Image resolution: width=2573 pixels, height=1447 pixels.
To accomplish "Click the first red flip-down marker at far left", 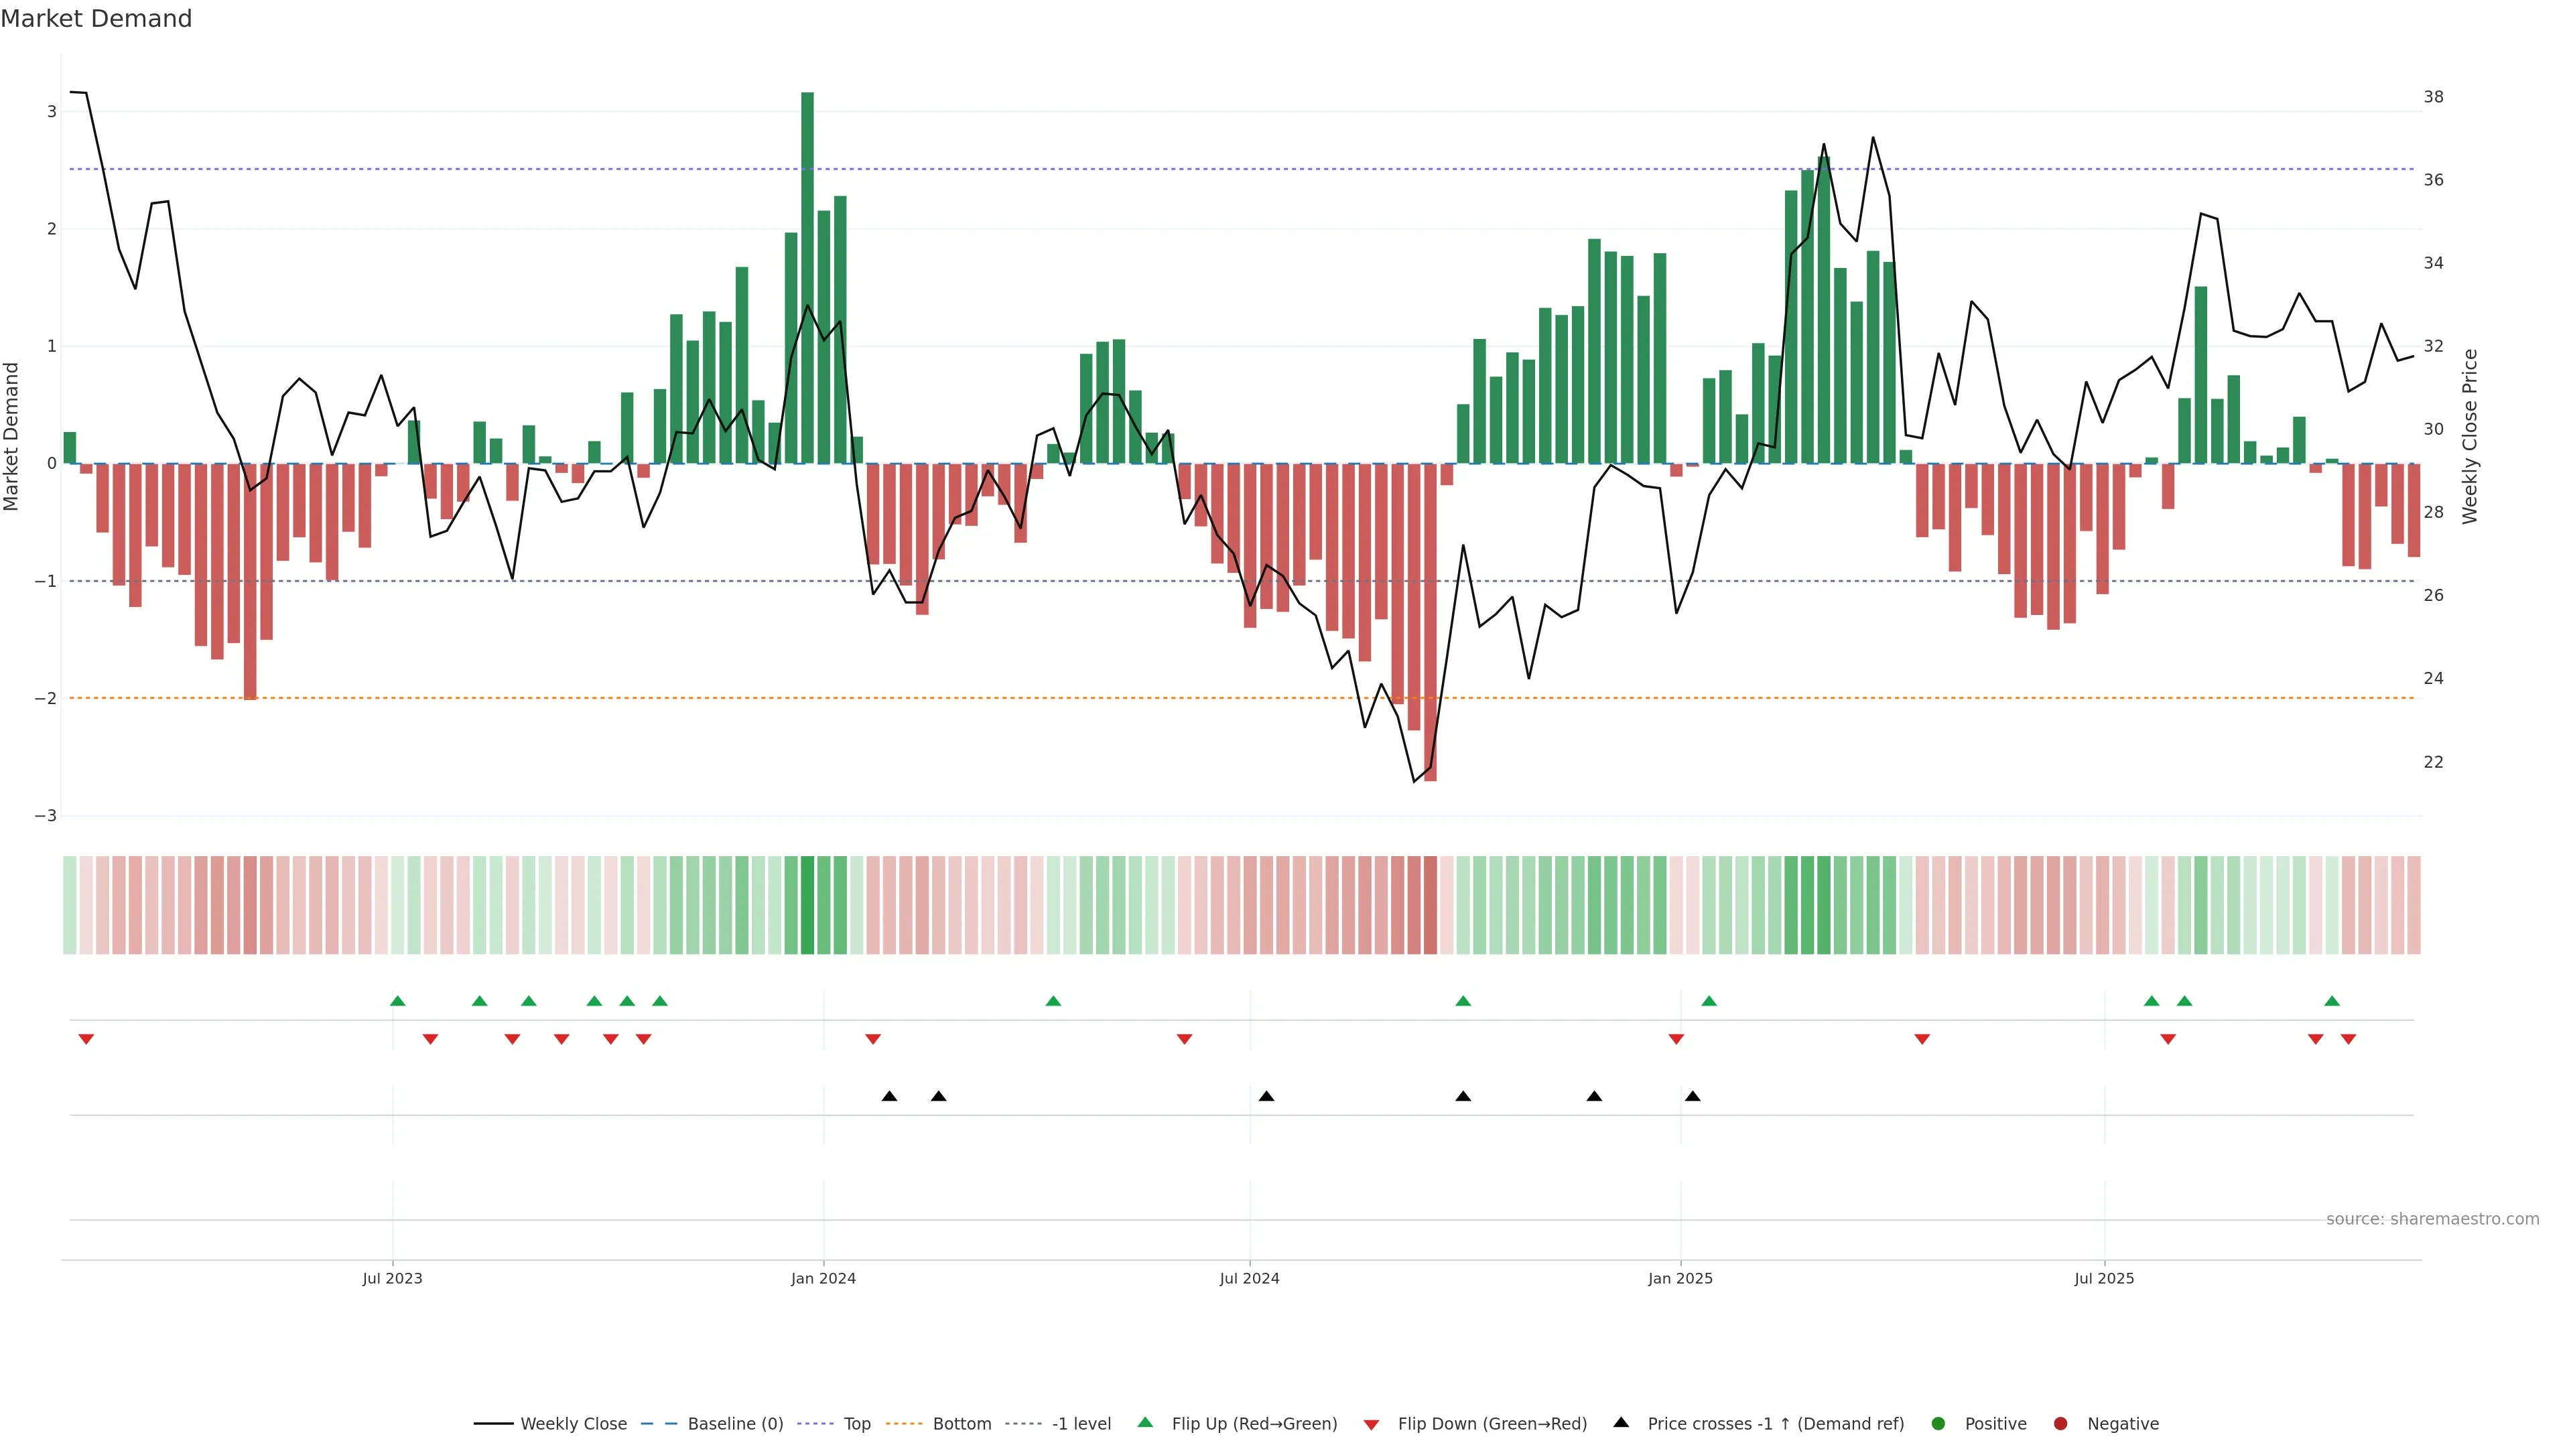I will (86, 1040).
